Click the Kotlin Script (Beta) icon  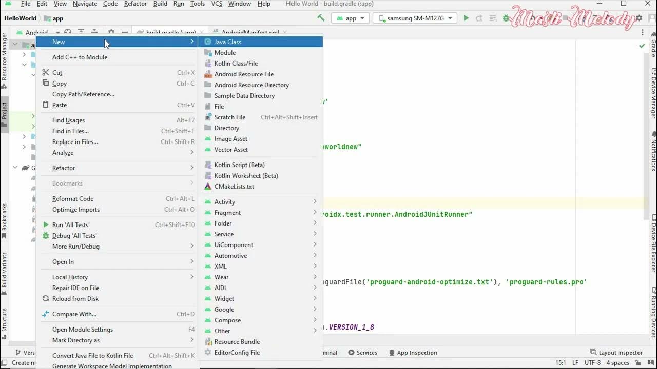tap(208, 165)
